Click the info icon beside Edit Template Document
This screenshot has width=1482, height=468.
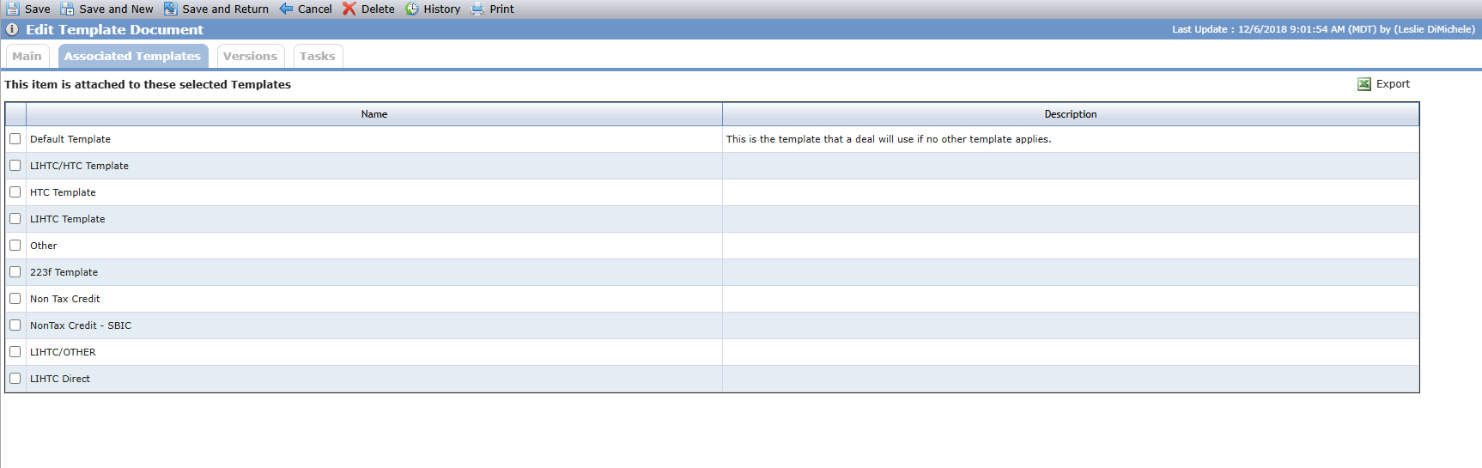[12, 29]
